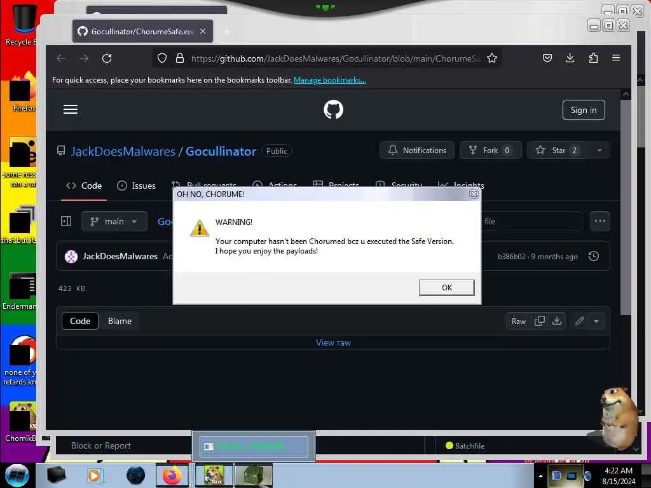
Task: Open the three-dot more file actions menu
Action: pyautogui.click(x=600, y=221)
